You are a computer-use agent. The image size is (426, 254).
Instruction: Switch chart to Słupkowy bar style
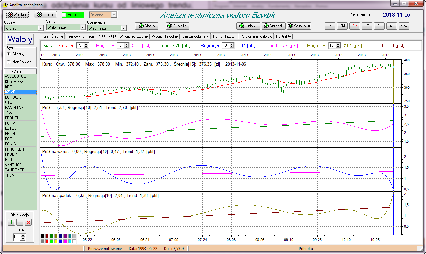coord(299,26)
